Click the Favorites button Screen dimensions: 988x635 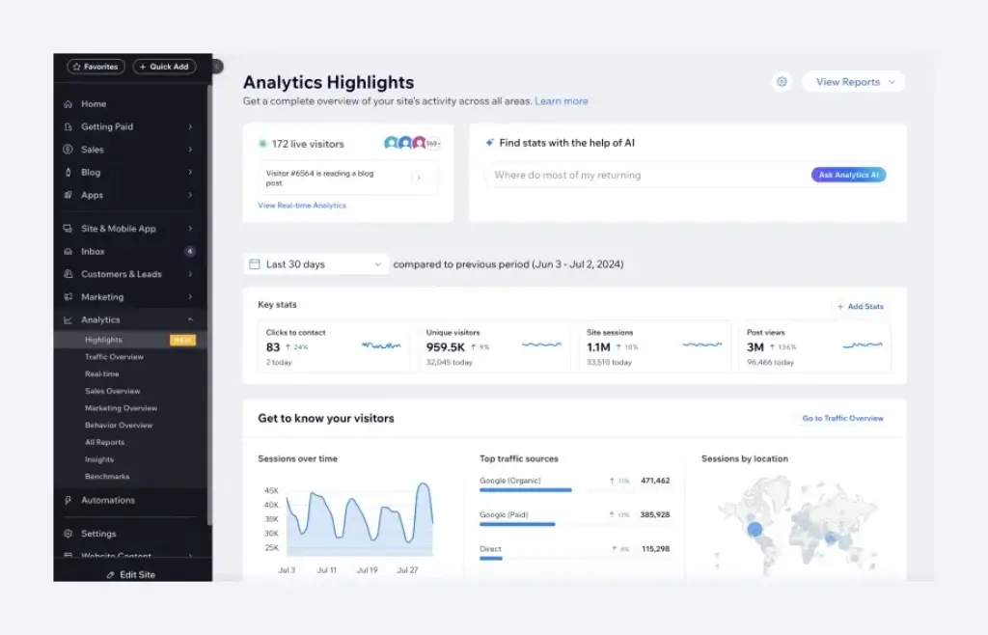[96, 67]
